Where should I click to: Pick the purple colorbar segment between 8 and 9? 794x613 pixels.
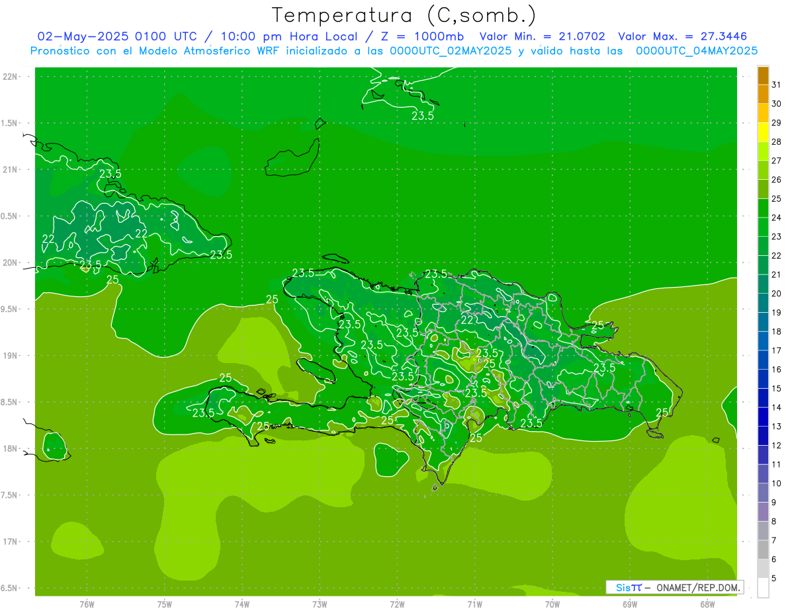point(763,512)
